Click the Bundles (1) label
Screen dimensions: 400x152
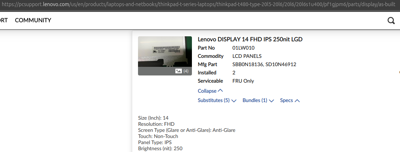[255, 100]
